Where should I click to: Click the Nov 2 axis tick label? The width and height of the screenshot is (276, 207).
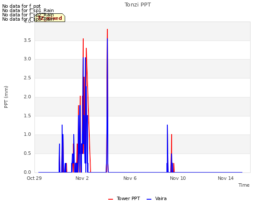82,178
